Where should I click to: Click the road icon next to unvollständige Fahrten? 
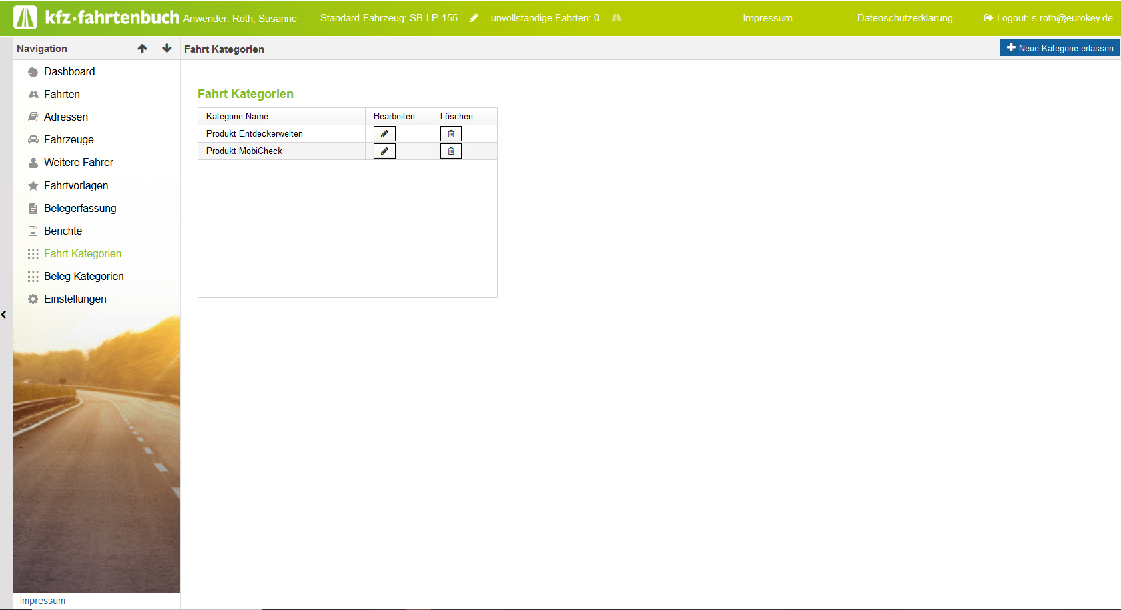617,18
